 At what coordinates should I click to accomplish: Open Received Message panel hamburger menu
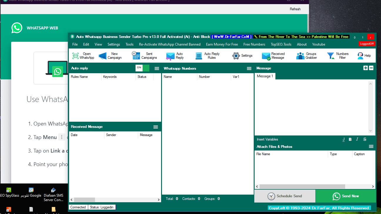click(x=156, y=127)
